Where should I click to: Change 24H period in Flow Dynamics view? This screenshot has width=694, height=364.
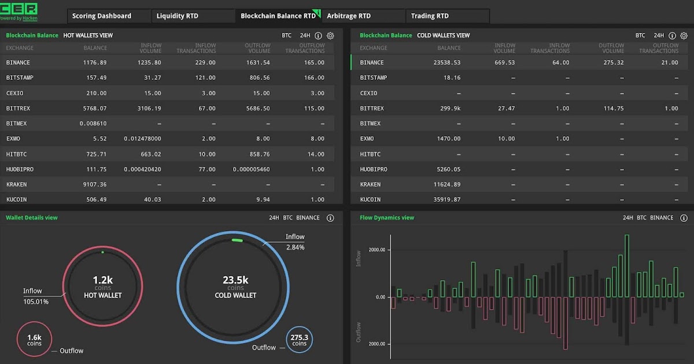click(628, 218)
